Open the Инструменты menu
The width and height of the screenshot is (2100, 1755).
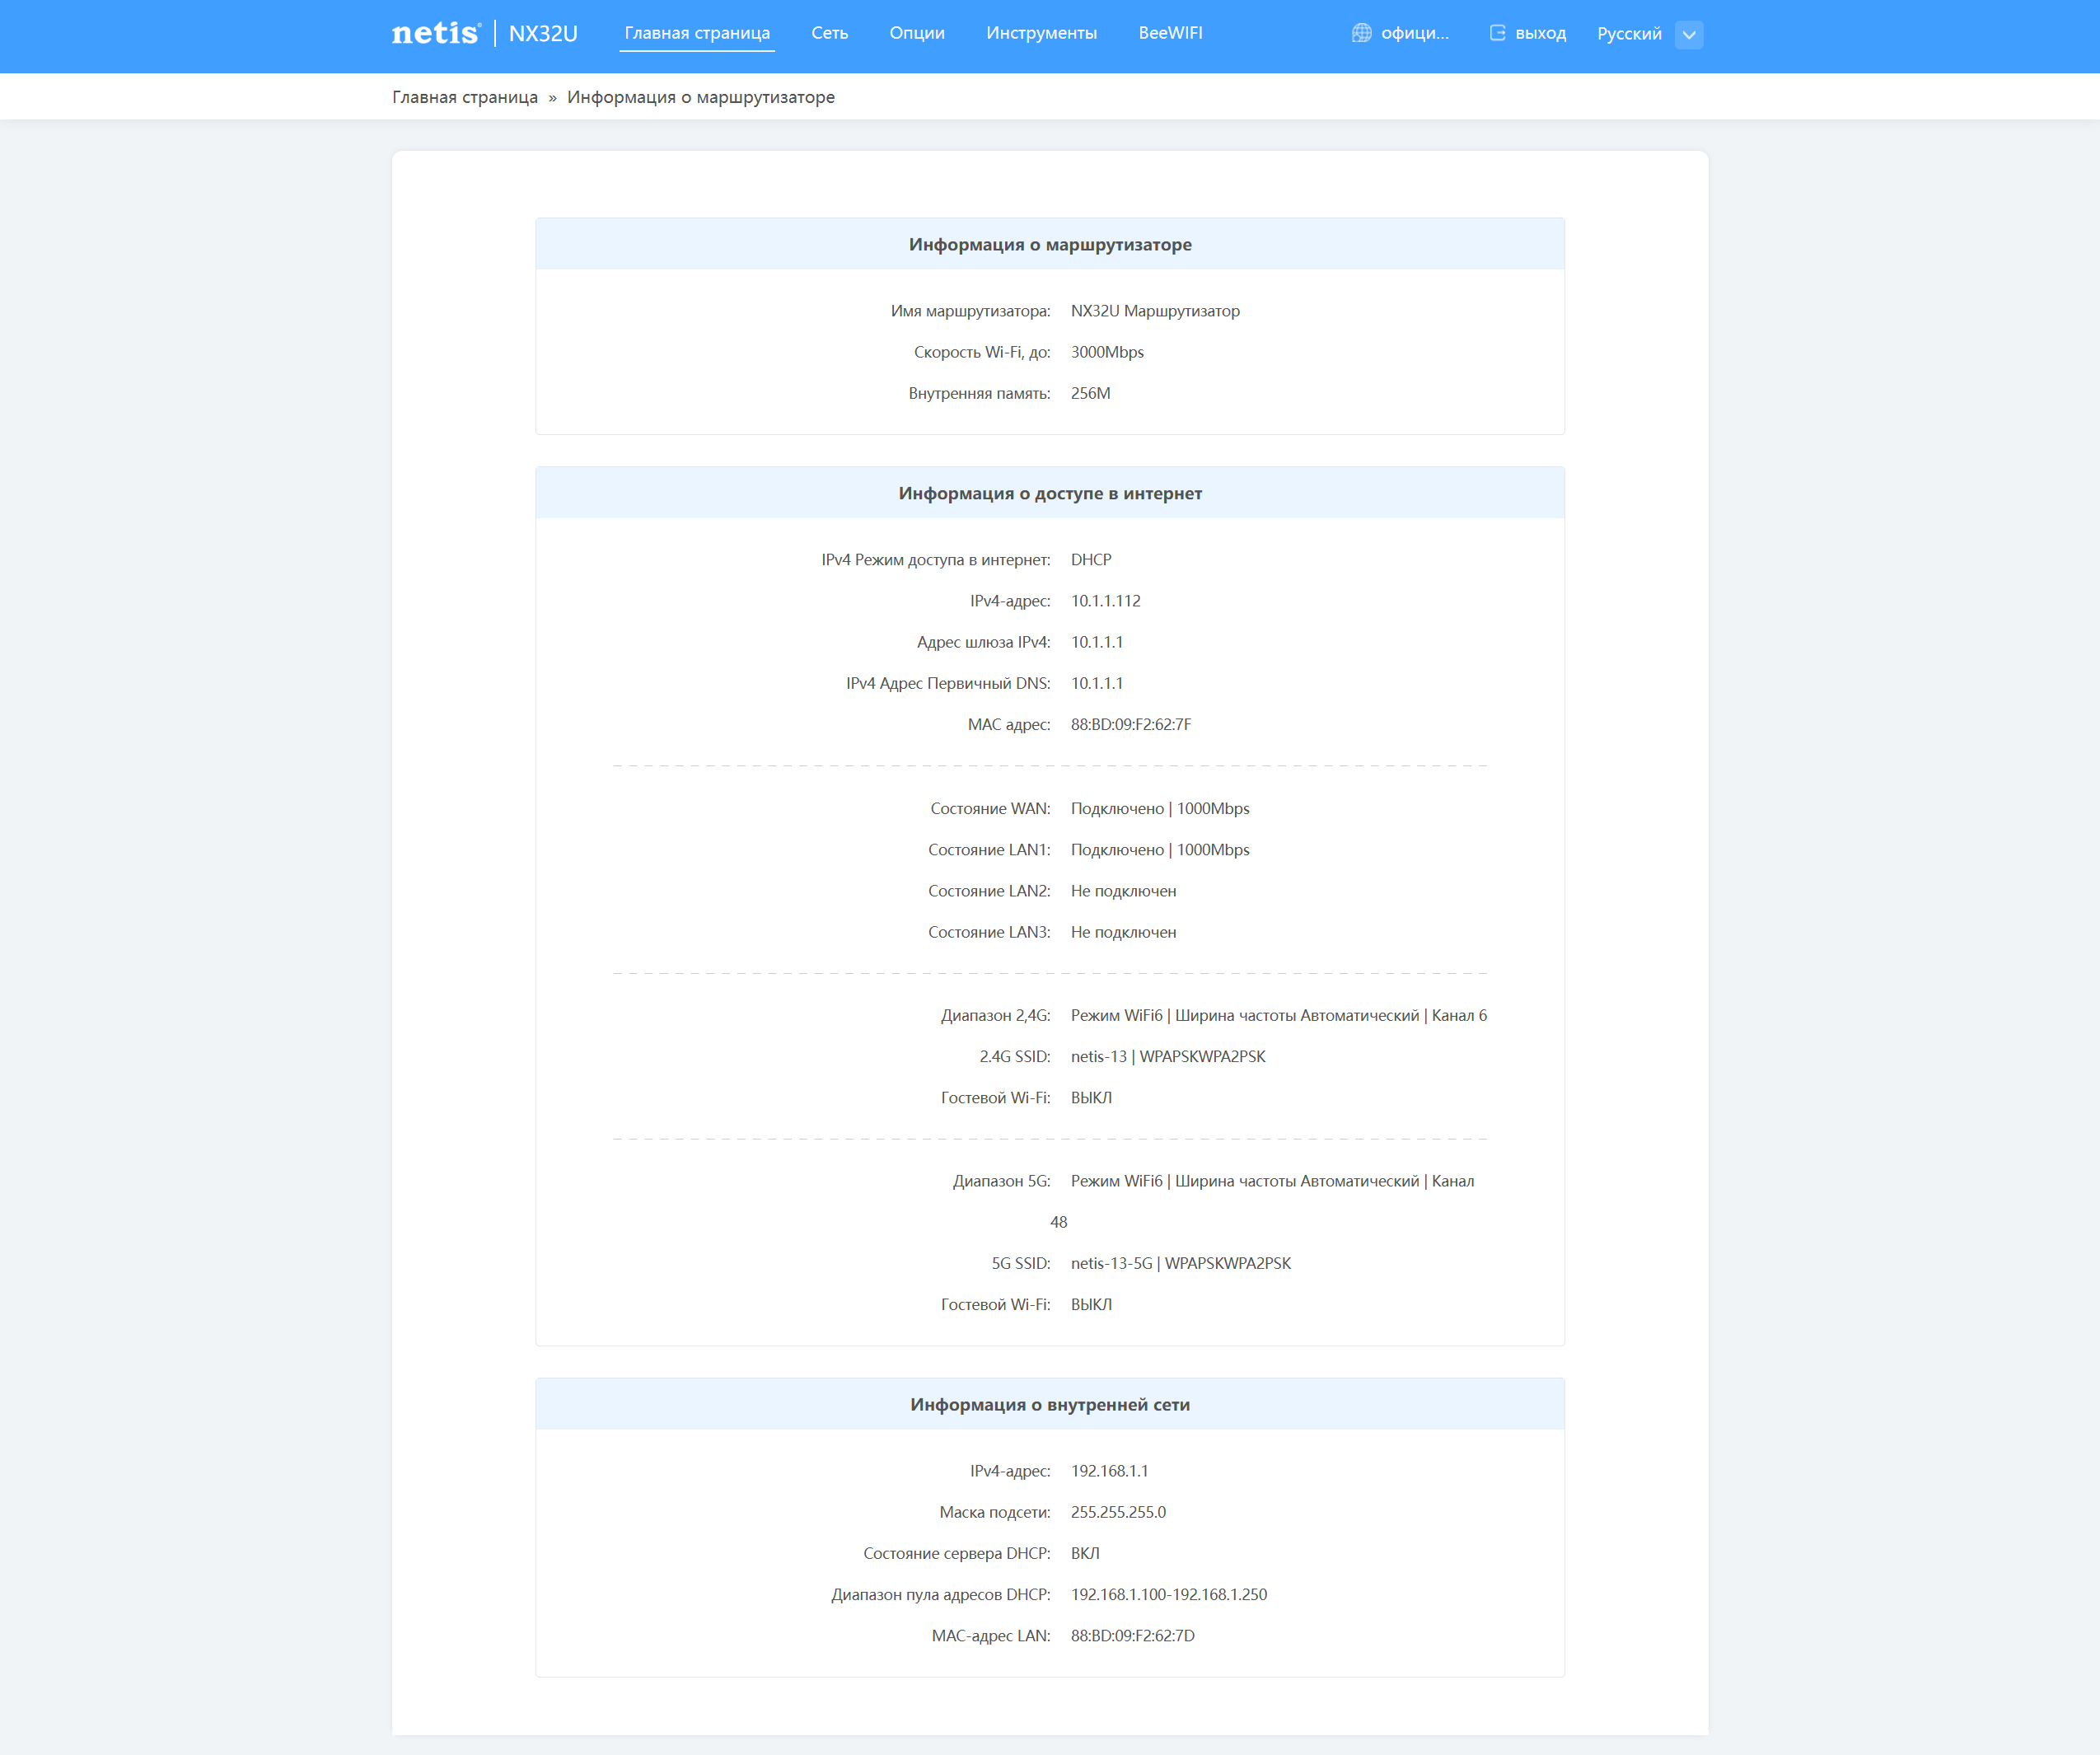coord(1041,33)
